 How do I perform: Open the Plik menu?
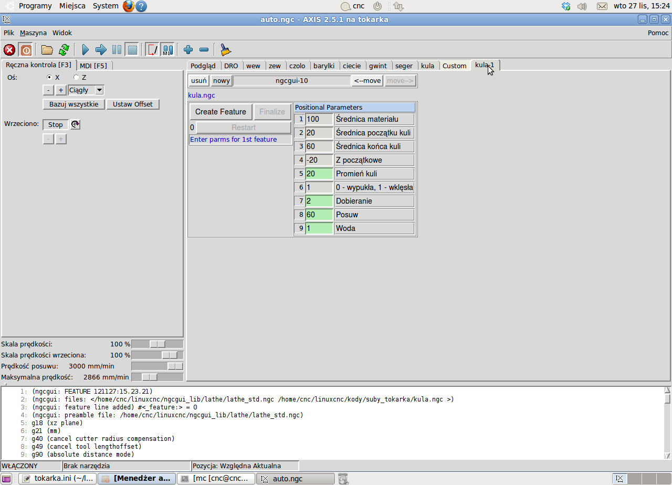[x=9, y=33]
